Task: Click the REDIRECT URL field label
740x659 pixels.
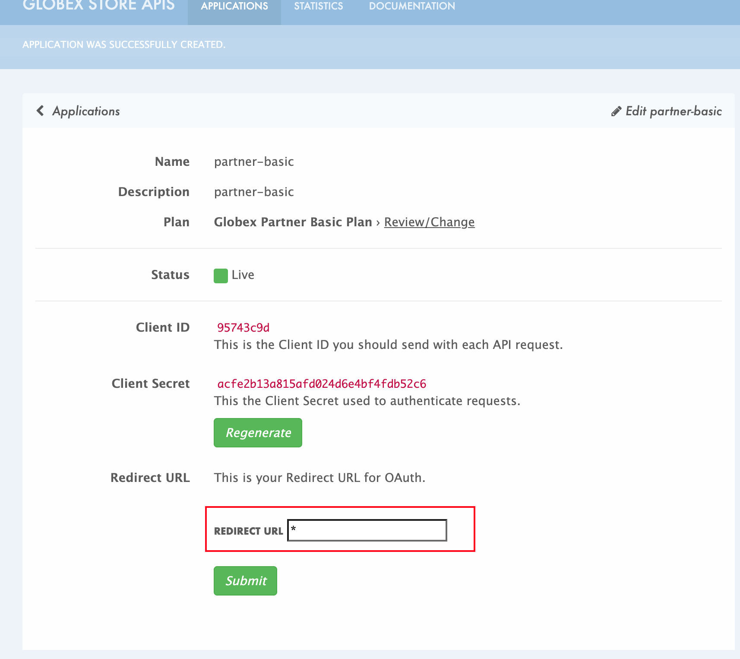Action: (248, 531)
